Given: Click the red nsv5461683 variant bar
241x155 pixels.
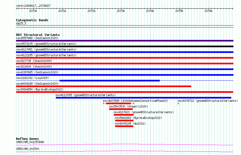Looking at the screenshot, I should (x=124, y=121).
